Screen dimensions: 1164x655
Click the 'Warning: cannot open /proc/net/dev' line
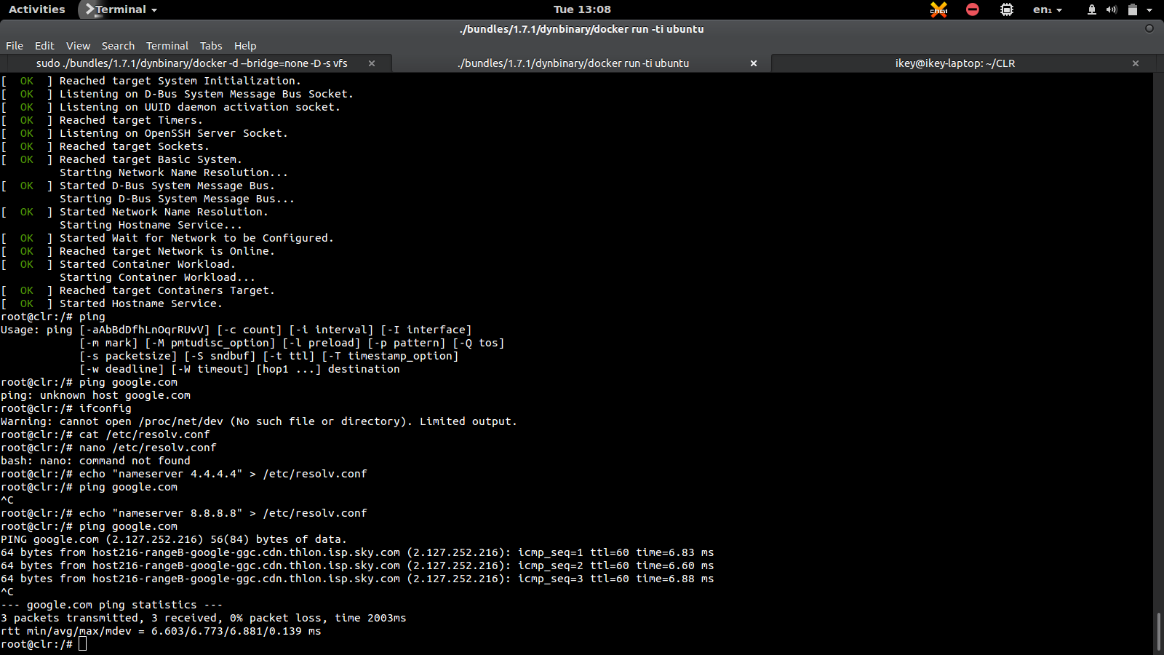(x=259, y=421)
